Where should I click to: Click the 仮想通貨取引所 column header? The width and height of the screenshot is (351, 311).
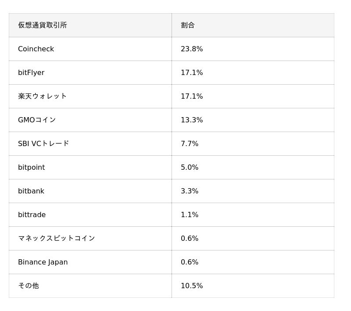pyautogui.click(x=43, y=25)
